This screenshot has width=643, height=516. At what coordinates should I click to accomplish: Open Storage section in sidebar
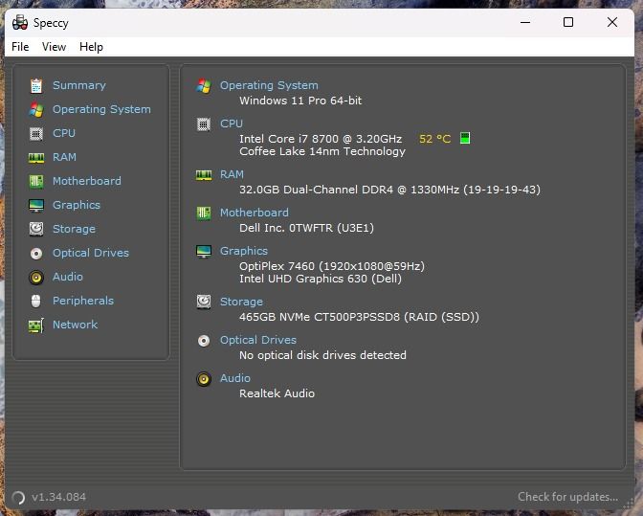pos(74,229)
